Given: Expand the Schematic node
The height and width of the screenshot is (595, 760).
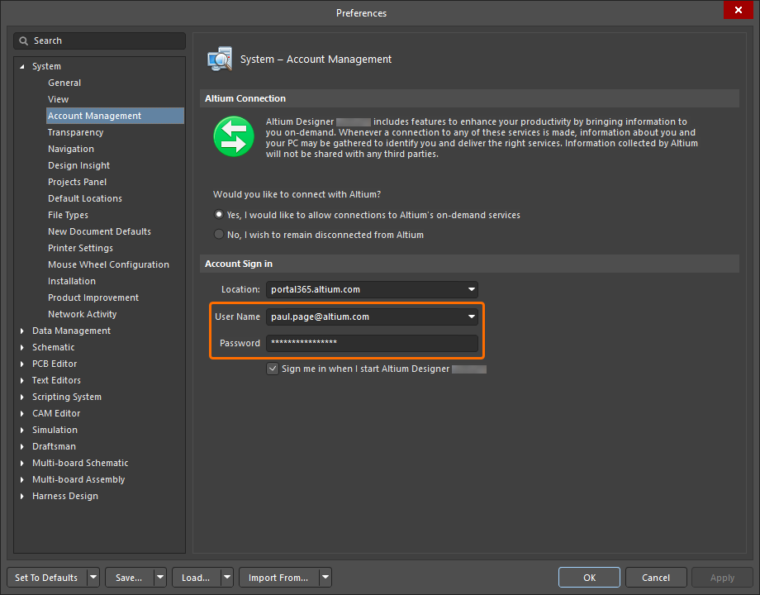Looking at the screenshot, I should click(21, 347).
